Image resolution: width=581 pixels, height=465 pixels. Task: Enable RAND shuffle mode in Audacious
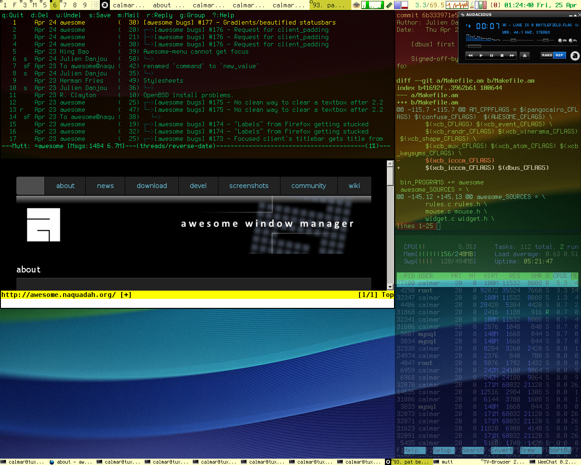547,55
